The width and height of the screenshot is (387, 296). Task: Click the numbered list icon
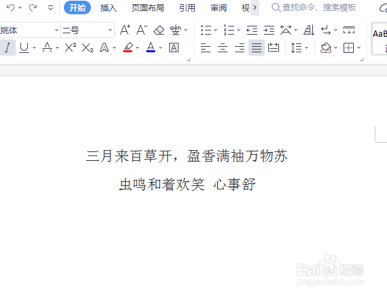click(229, 30)
